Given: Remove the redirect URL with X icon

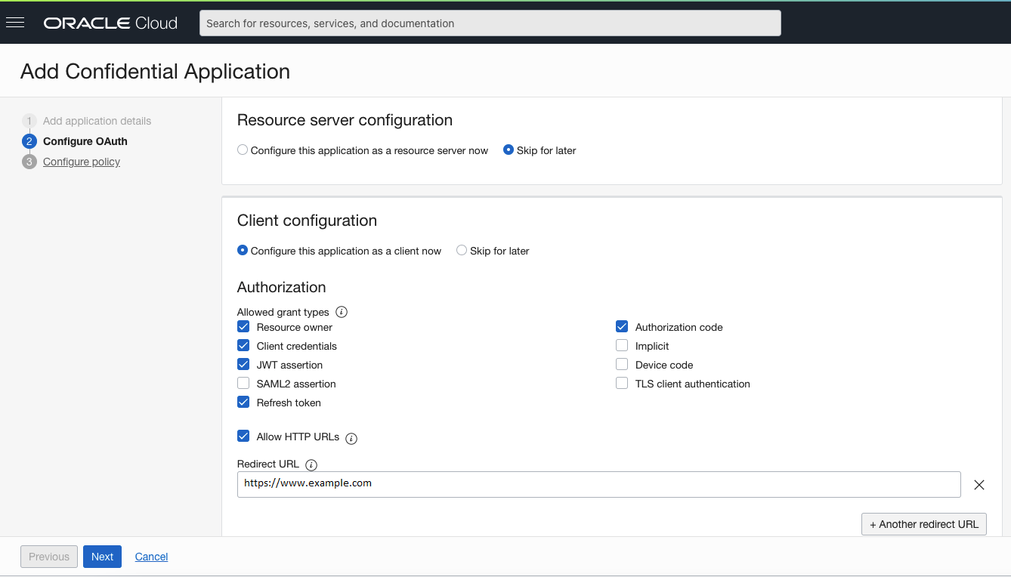Looking at the screenshot, I should click(x=979, y=485).
